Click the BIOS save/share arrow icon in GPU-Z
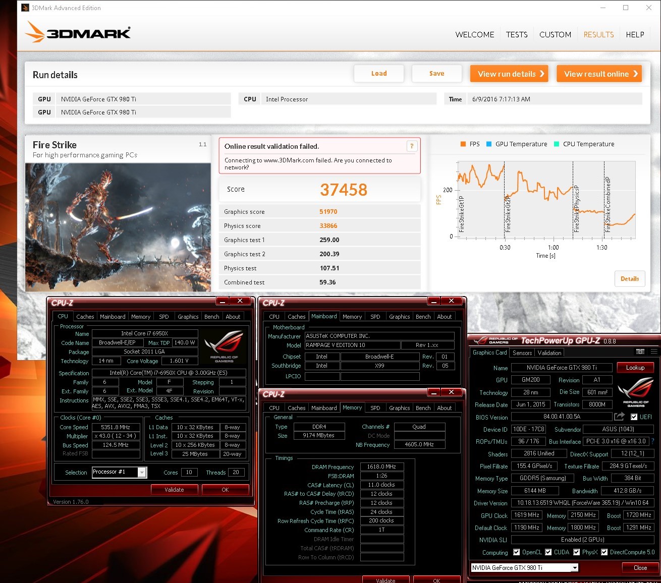This screenshot has width=661, height=583. click(x=619, y=417)
